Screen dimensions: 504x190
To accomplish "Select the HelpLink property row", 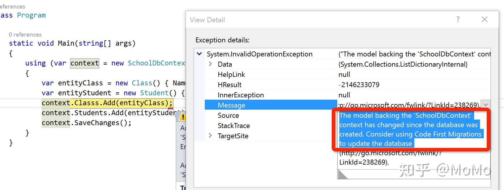I will point(231,75).
